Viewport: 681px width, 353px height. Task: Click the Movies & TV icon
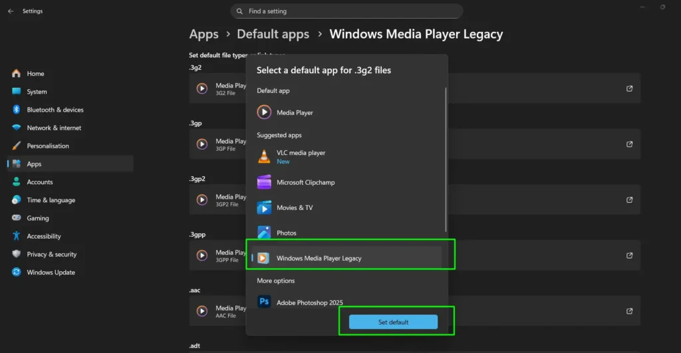coord(264,207)
